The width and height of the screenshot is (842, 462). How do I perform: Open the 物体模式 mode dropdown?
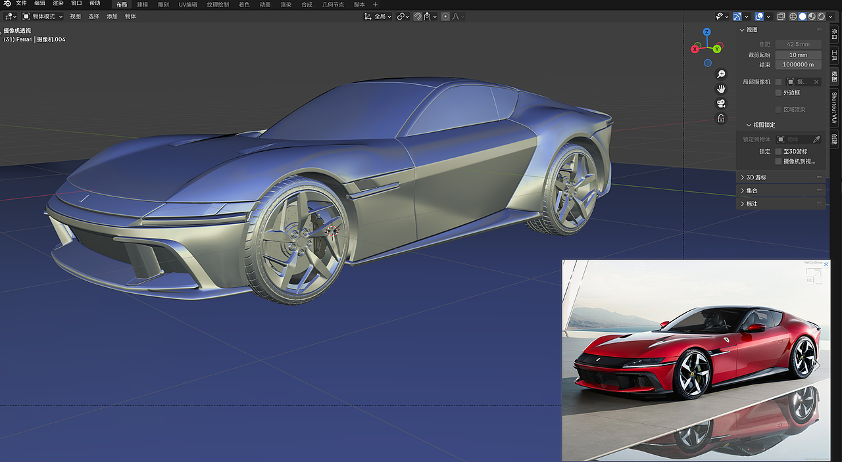43,16
